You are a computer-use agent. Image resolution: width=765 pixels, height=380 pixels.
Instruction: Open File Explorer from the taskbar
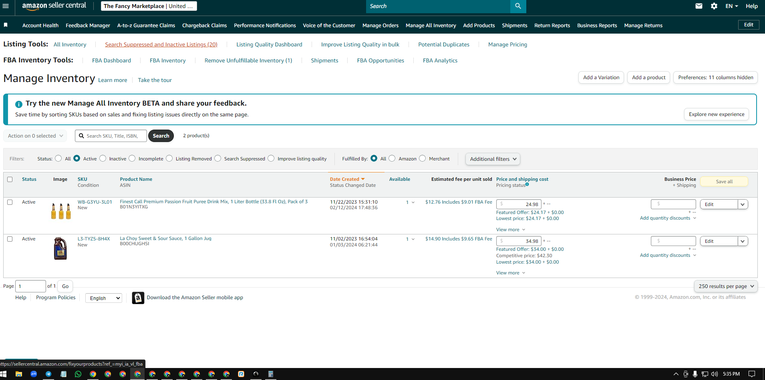18,374
